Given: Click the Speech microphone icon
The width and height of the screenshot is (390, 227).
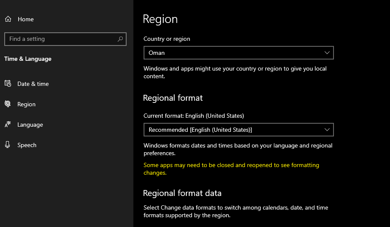Looking at the screenshot, I should click(x=8, y=145).
